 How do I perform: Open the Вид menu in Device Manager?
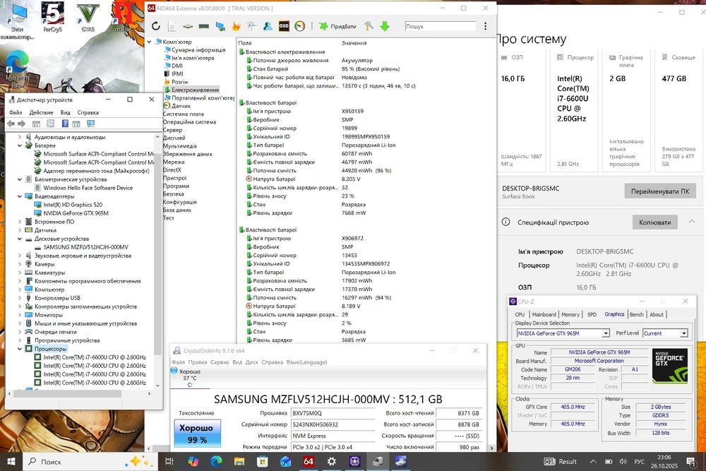[x=65, y=112]
